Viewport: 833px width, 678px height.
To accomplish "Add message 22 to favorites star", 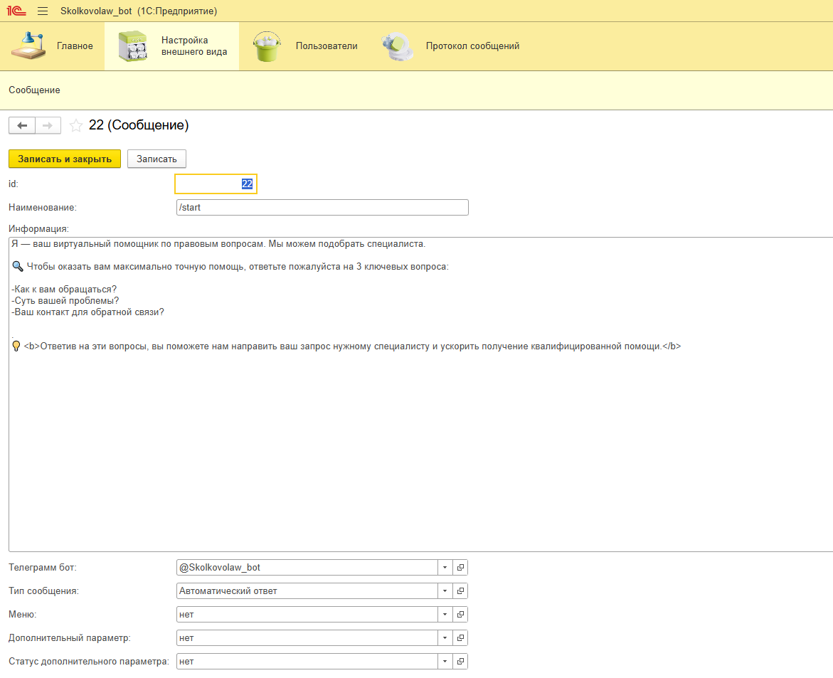I will click(x=76, y=126).
